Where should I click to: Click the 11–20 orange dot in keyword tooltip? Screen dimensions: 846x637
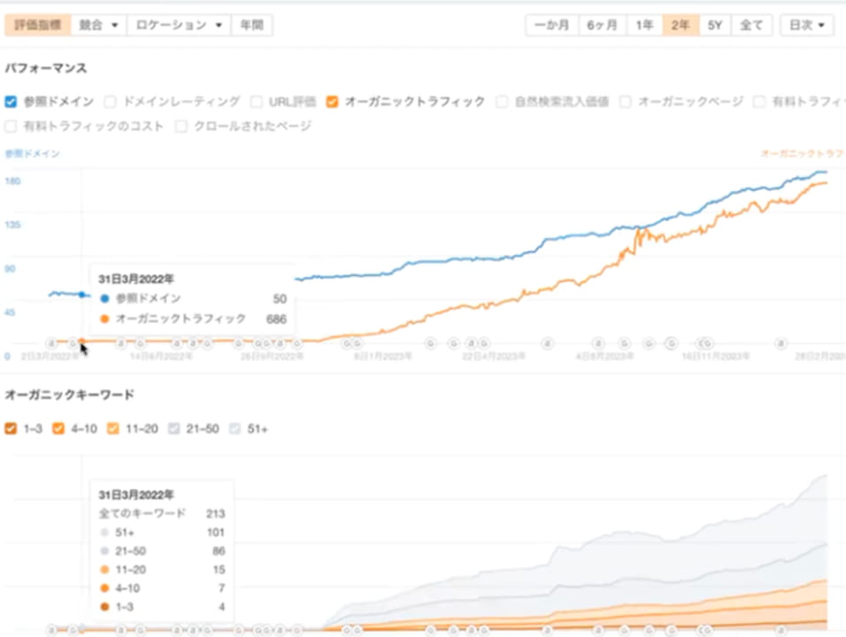pyautogui.click(x=104, y=570)
